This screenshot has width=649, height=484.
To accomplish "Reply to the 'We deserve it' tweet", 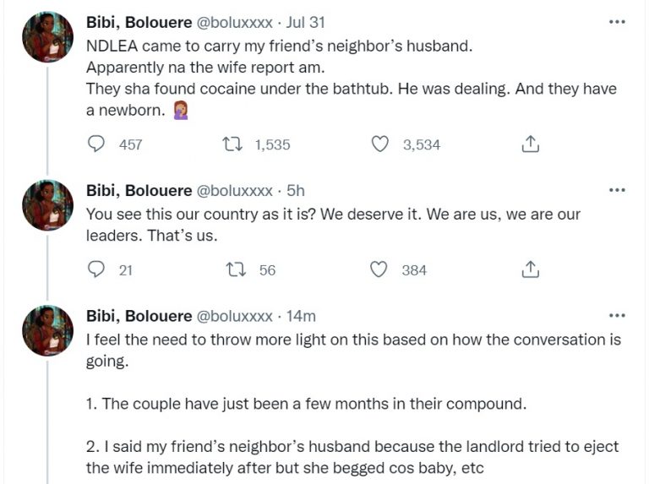I will click(x=98, y=270).
